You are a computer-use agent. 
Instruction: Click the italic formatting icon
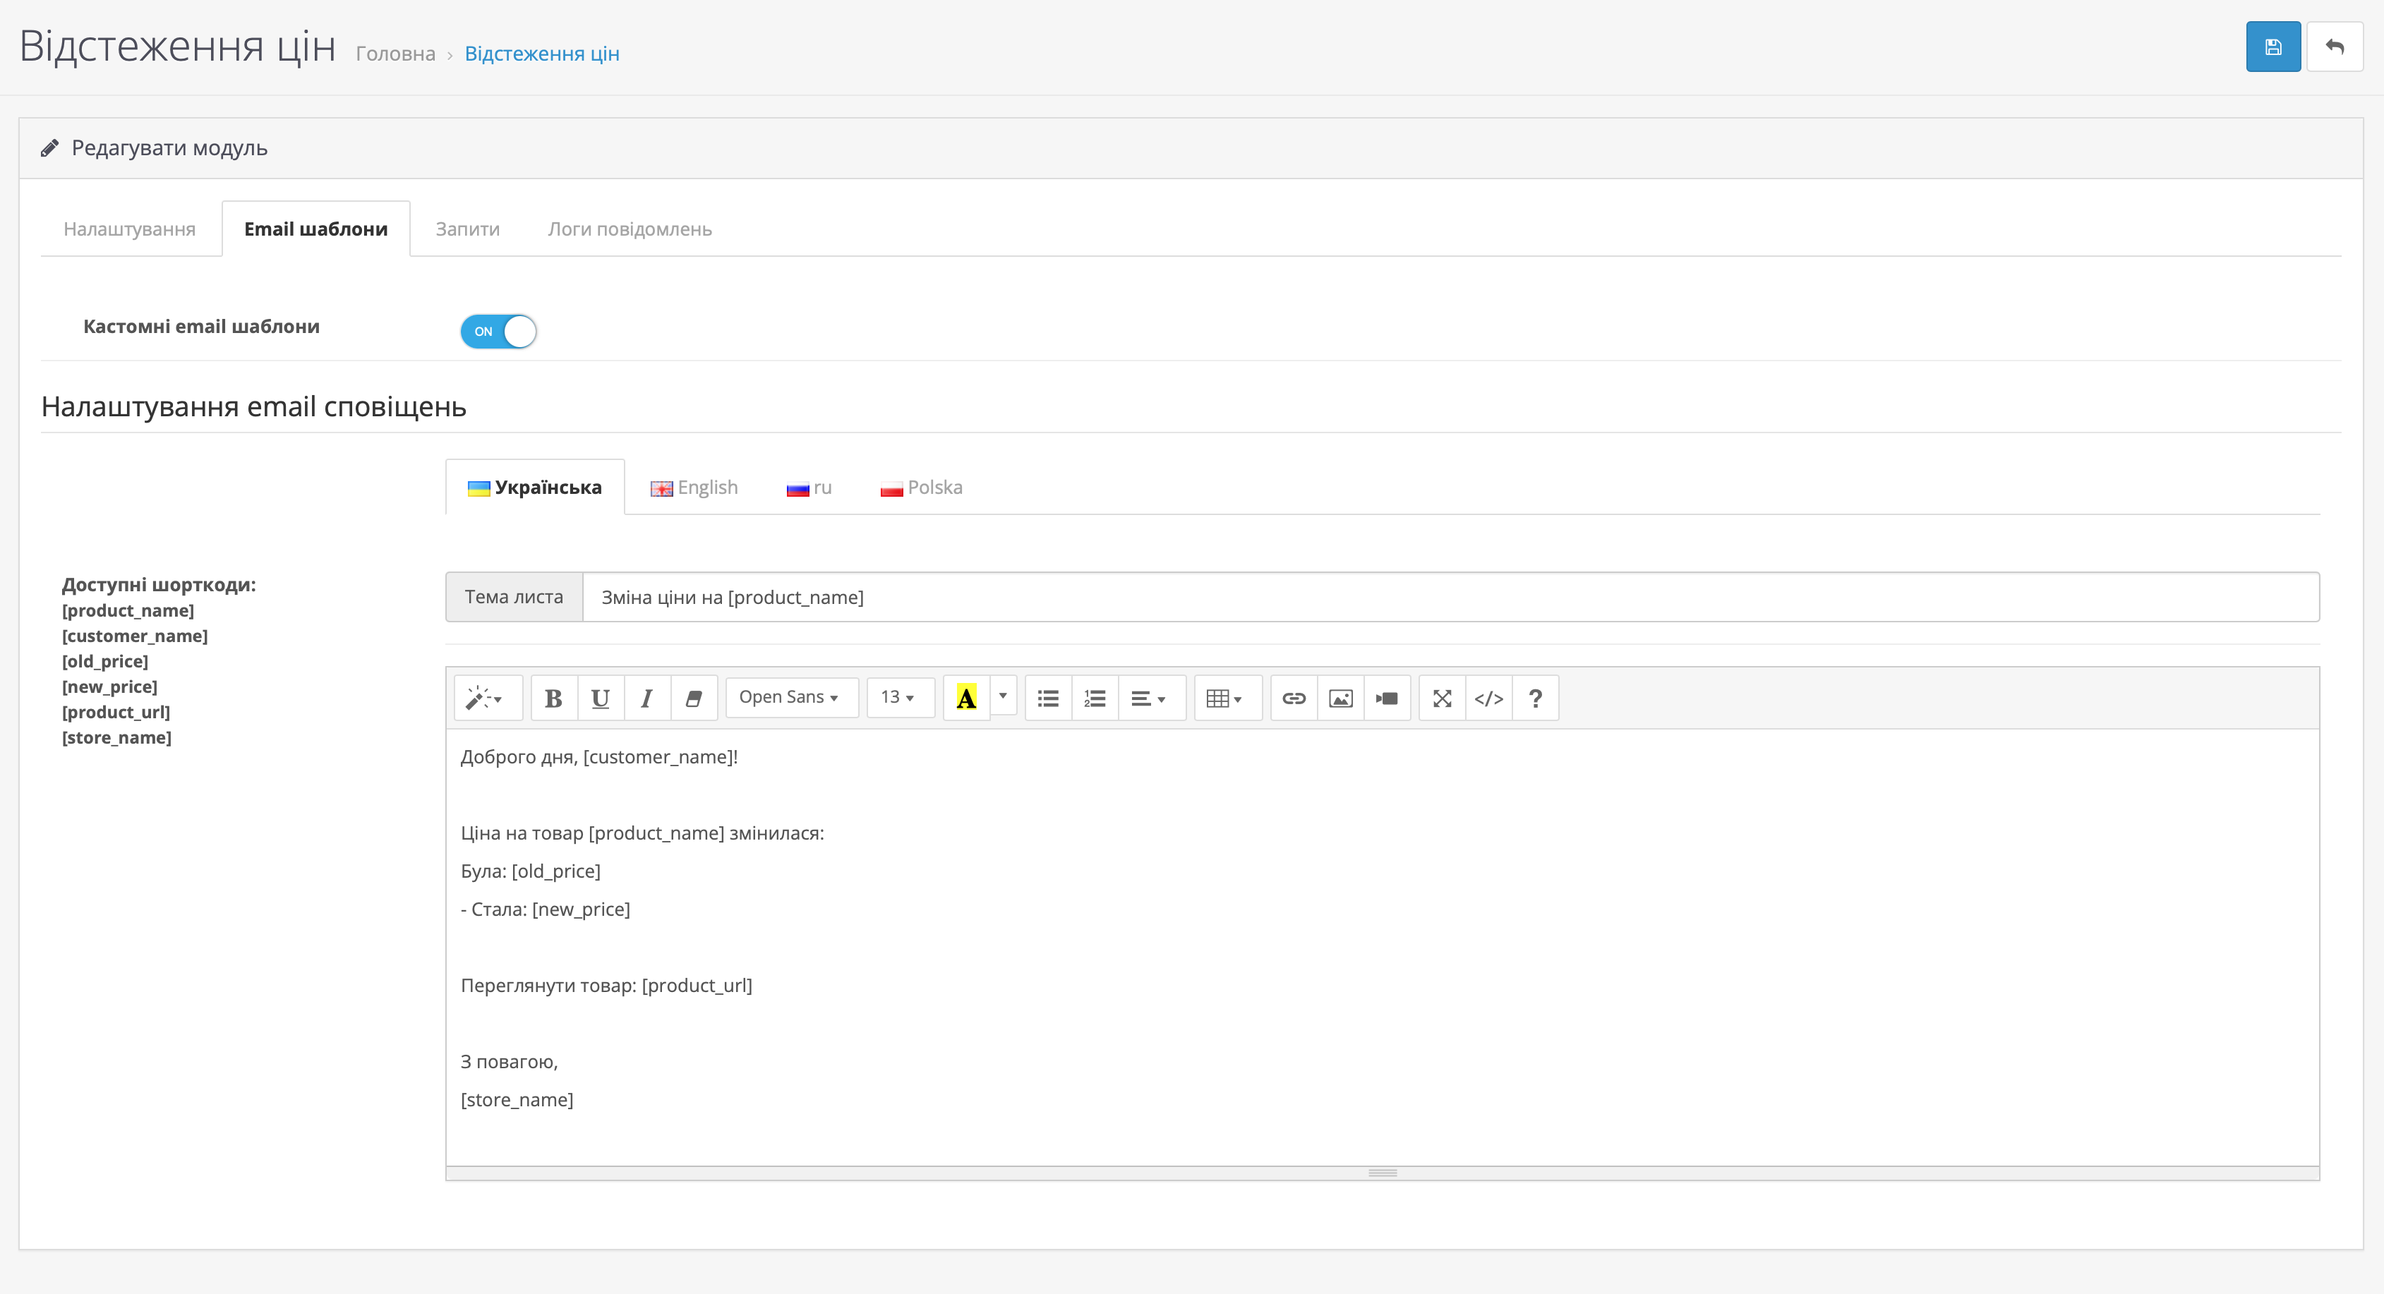tap(646, 699)
